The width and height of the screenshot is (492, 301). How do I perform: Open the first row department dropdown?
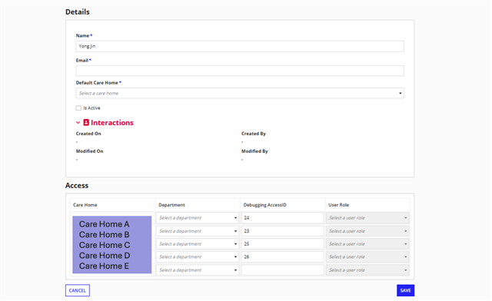pos(198,218)
